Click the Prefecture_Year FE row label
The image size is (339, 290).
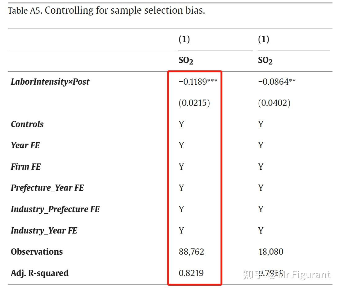[47, 188]
